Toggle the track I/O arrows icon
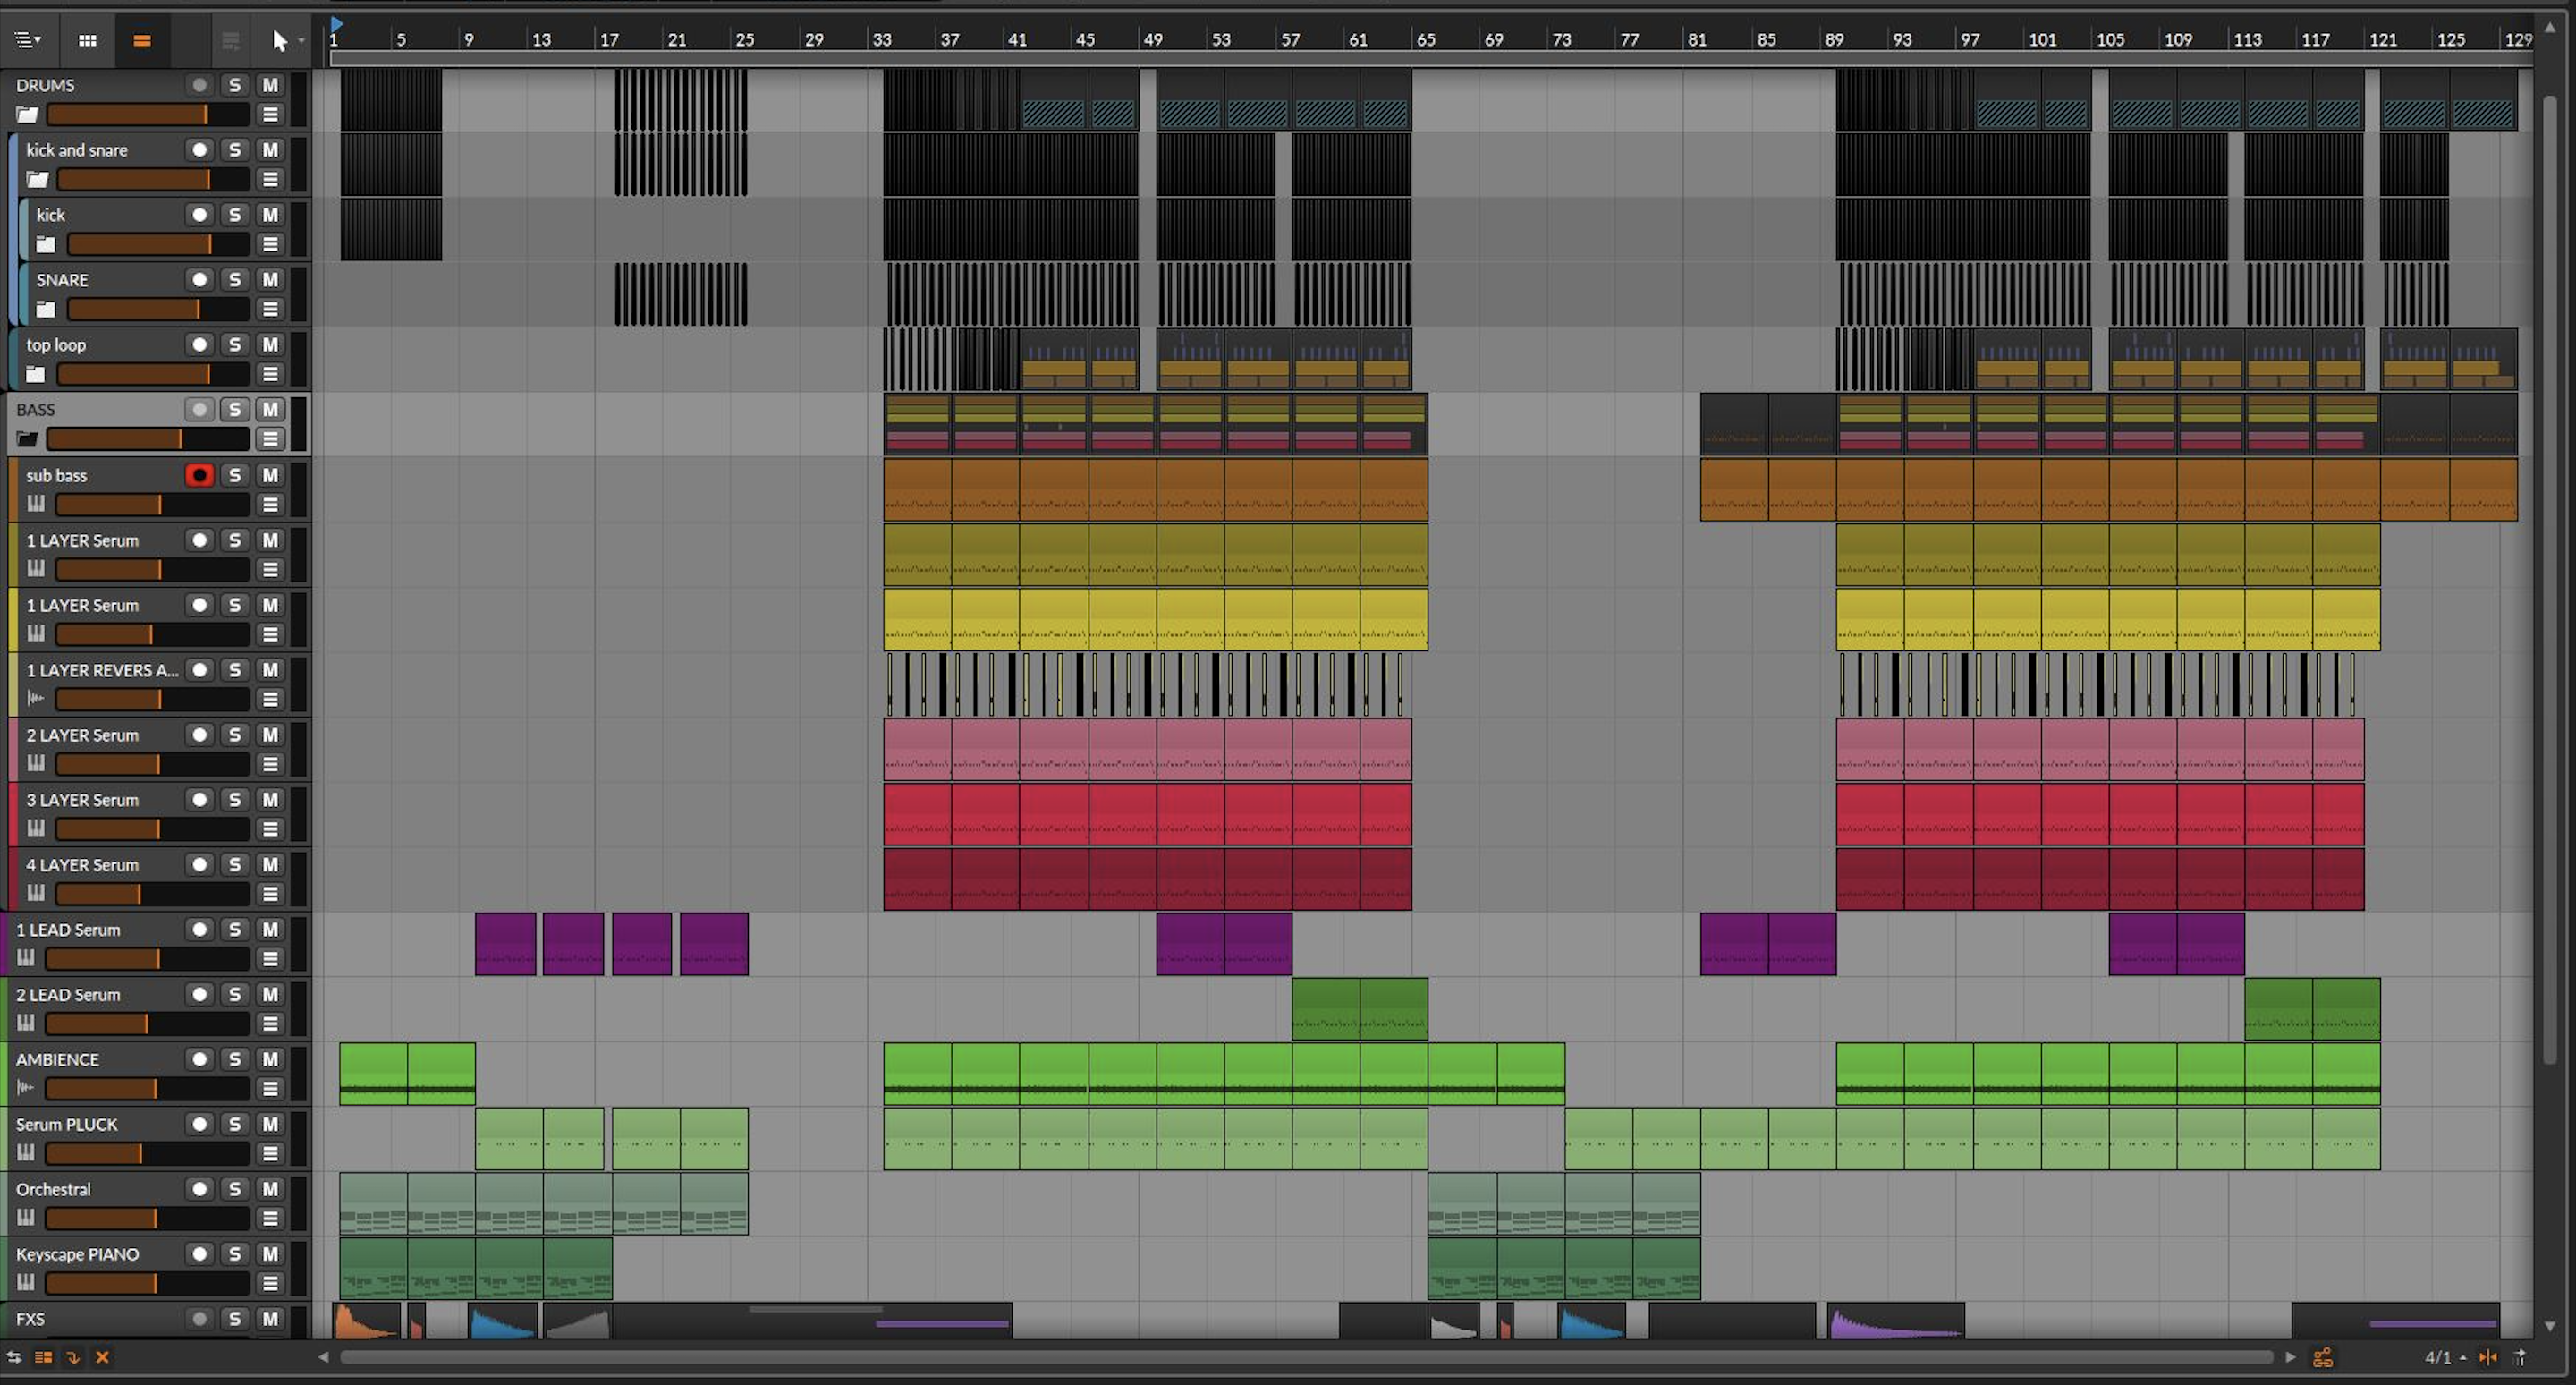The height and width of the screenshot is (1385, 2576). coord(14,1358)
